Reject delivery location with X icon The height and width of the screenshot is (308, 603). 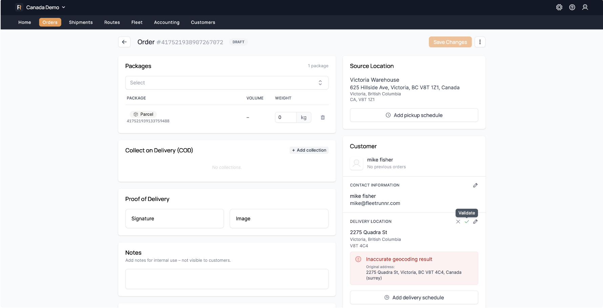(x=458, y=222)
